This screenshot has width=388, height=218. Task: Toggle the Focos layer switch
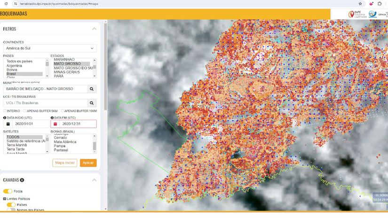tap(8, 191)
